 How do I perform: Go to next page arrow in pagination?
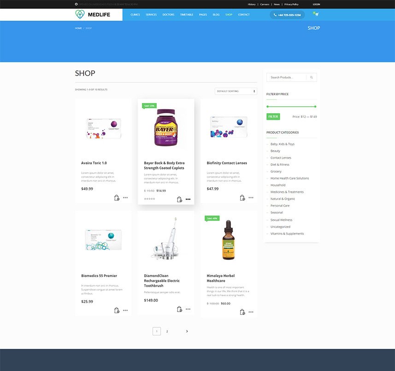pyautogui.click(x=187, y=331)
